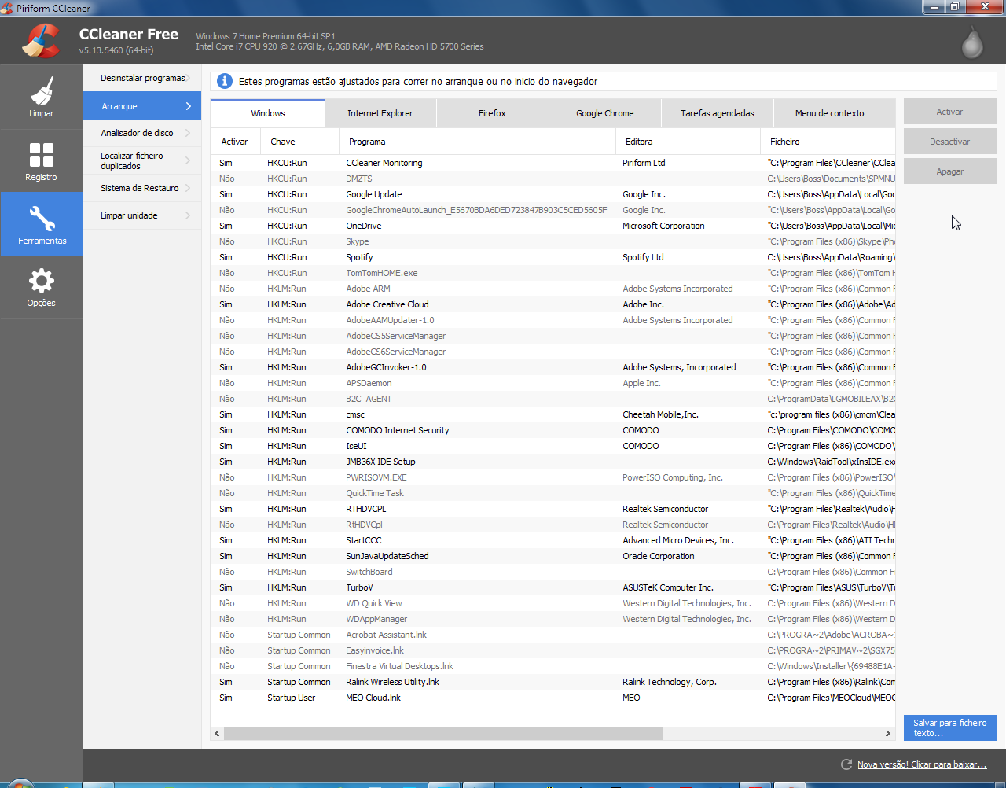Select the Ralink Wireless Utility.lnk entry

point(553,682)
